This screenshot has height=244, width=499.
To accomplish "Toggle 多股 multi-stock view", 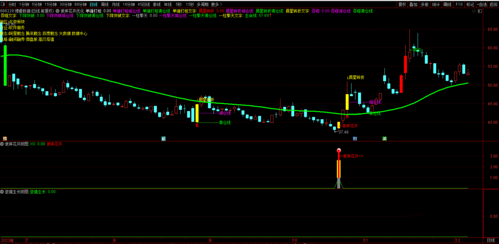I will (425, 4).
